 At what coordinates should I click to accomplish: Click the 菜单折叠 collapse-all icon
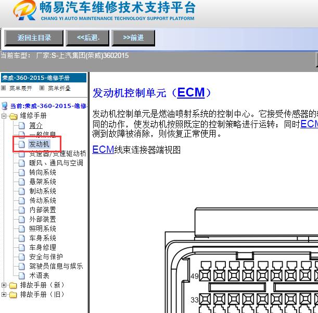[42, 88]
